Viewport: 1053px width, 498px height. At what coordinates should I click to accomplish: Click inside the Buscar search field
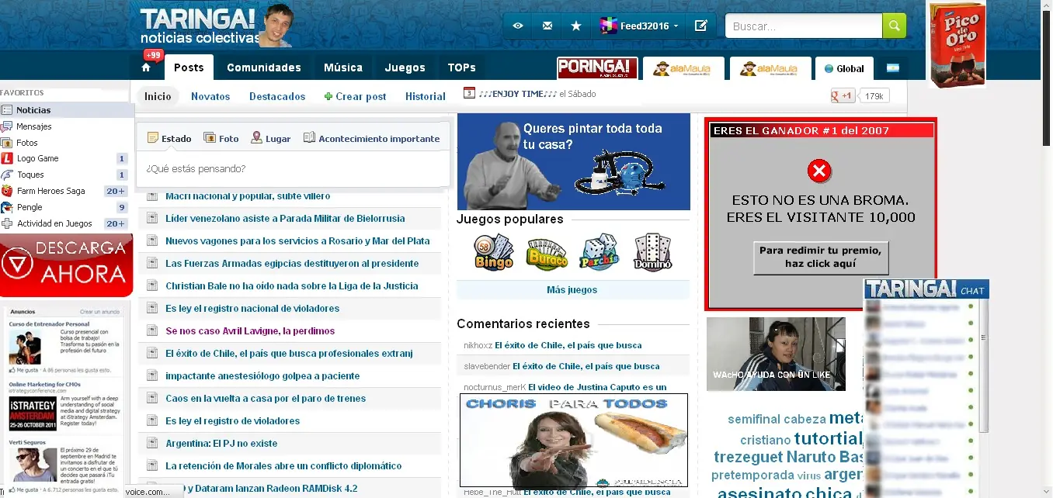803,26
